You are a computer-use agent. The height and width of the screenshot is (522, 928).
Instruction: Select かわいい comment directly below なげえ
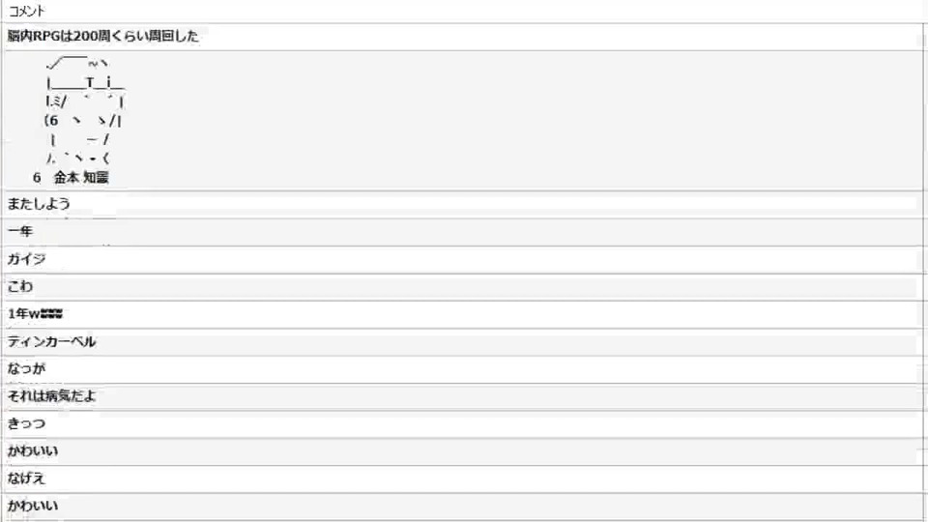[33, 506]
